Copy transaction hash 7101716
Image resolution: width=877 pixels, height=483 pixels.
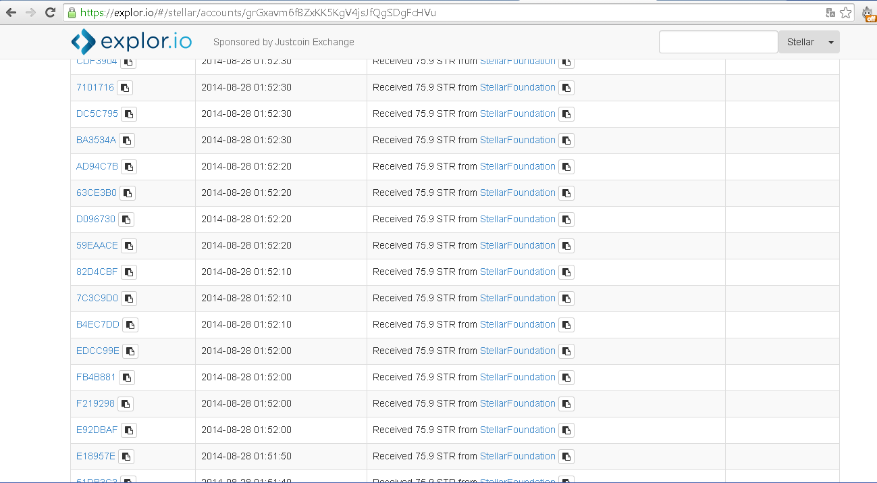click(125, 88)
